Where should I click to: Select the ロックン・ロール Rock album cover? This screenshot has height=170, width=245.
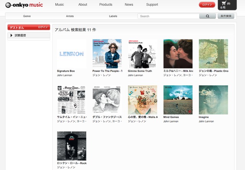pos(71,146)
